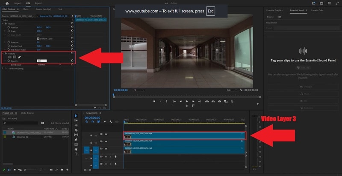Step back one frame in Program Monitor

tap(180, 101)
